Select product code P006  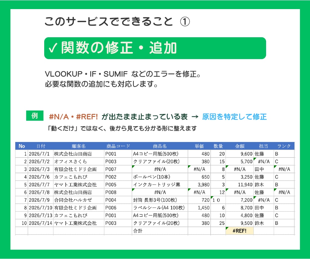click(x=118, y=208)
